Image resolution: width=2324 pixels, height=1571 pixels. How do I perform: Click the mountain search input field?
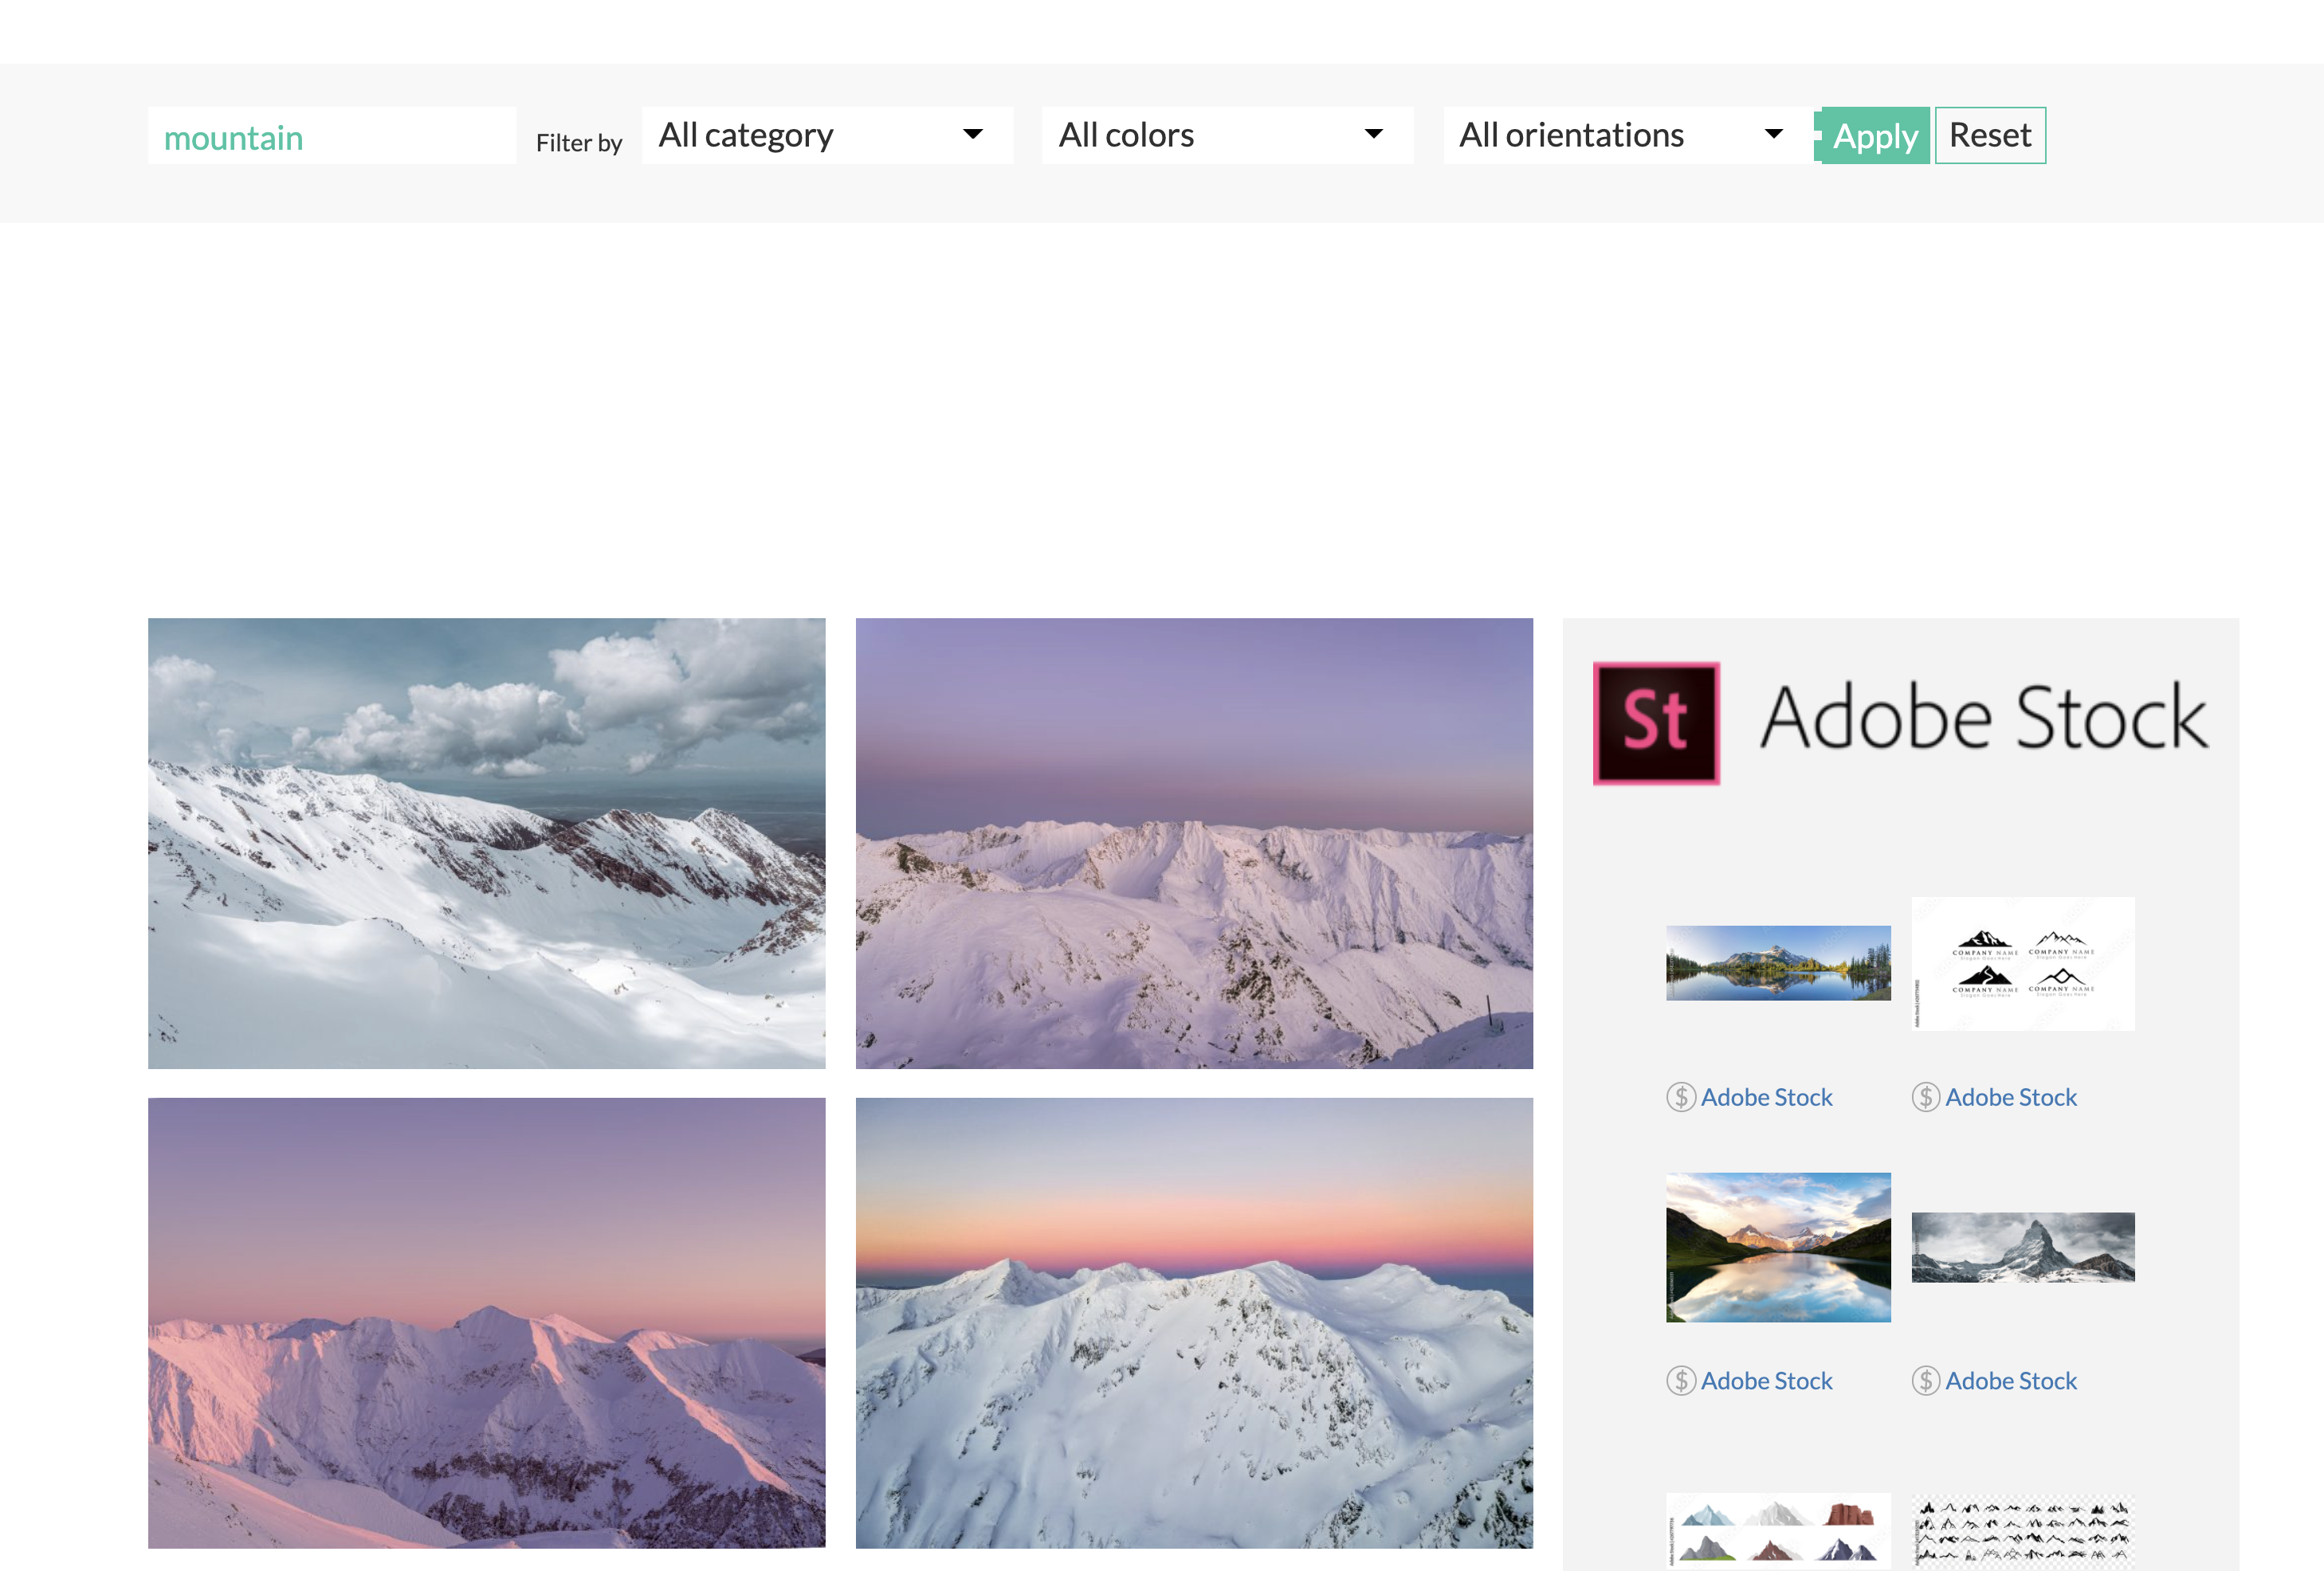coord(331,137)
